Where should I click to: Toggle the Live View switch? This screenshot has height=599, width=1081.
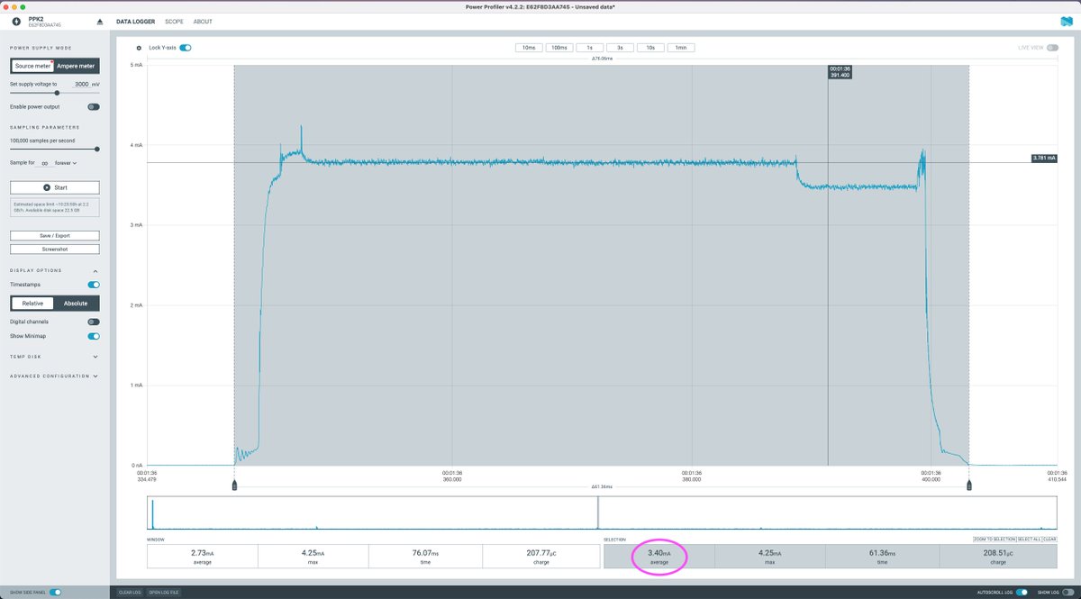(x=1052, y=48)
